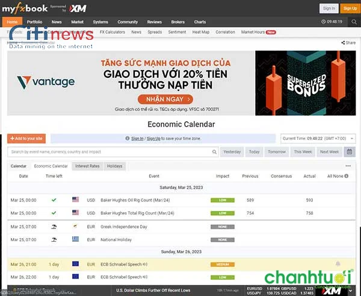
Task: Click the Share icon link
Action: click(348, 43)
